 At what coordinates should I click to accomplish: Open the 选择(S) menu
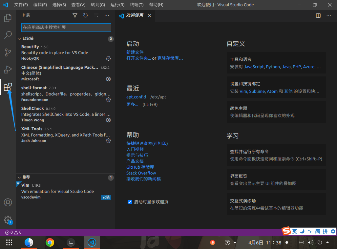coord(59,5)
